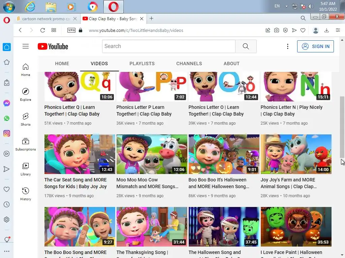Open the heart icon in Opera sidebar
This screenshot has height=258, width=345.
click(7, 189)
